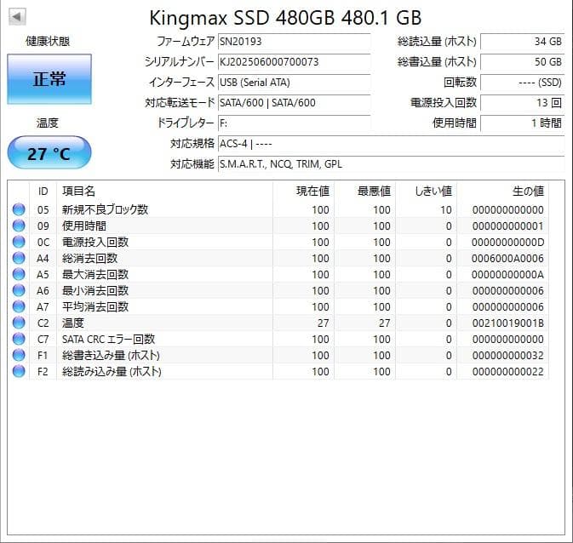
Task: Click raw value 00210019001B
Action: click(507, 323)
